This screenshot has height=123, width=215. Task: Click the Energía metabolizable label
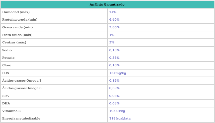pos(21,118)
